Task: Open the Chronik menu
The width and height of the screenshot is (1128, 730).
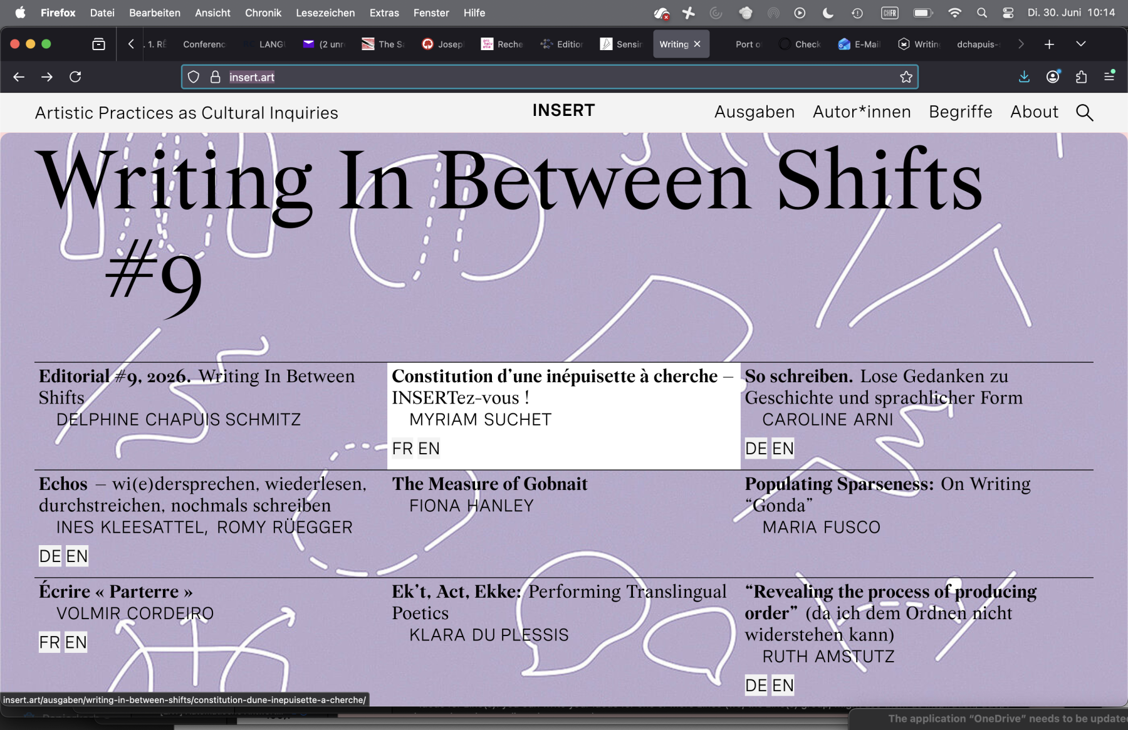Action: 263,13
